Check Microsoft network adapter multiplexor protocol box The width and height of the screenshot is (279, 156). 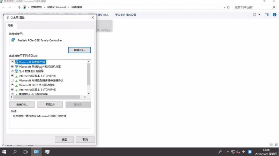pos(12,80)
